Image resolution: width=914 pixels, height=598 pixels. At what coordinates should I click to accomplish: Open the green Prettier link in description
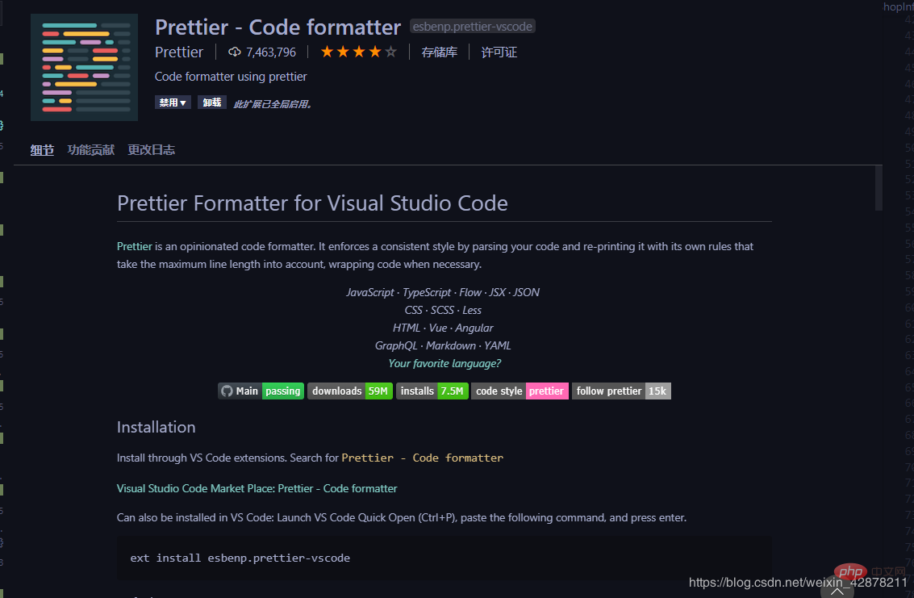[x=134, y=246]
